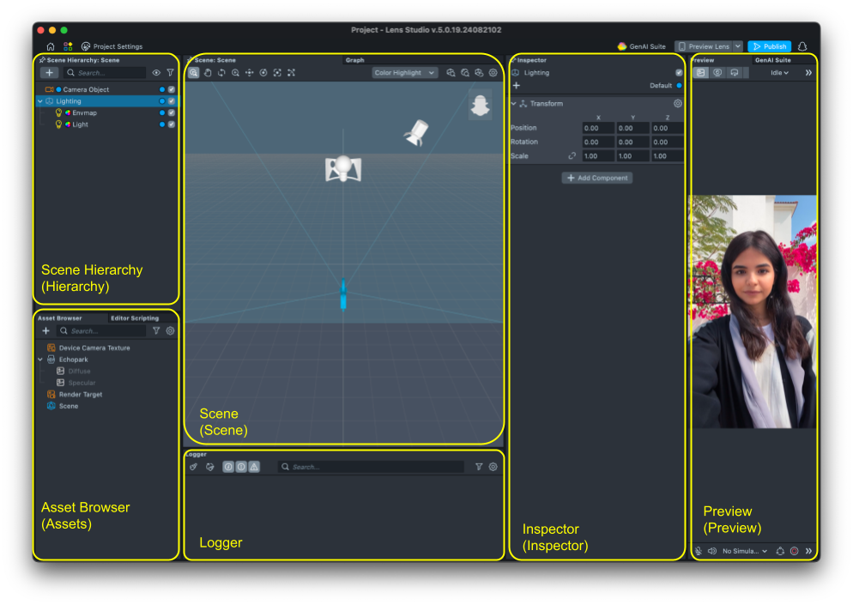Open Asset Browser settings gear
The image size is (853, 605).
(170, 330)
